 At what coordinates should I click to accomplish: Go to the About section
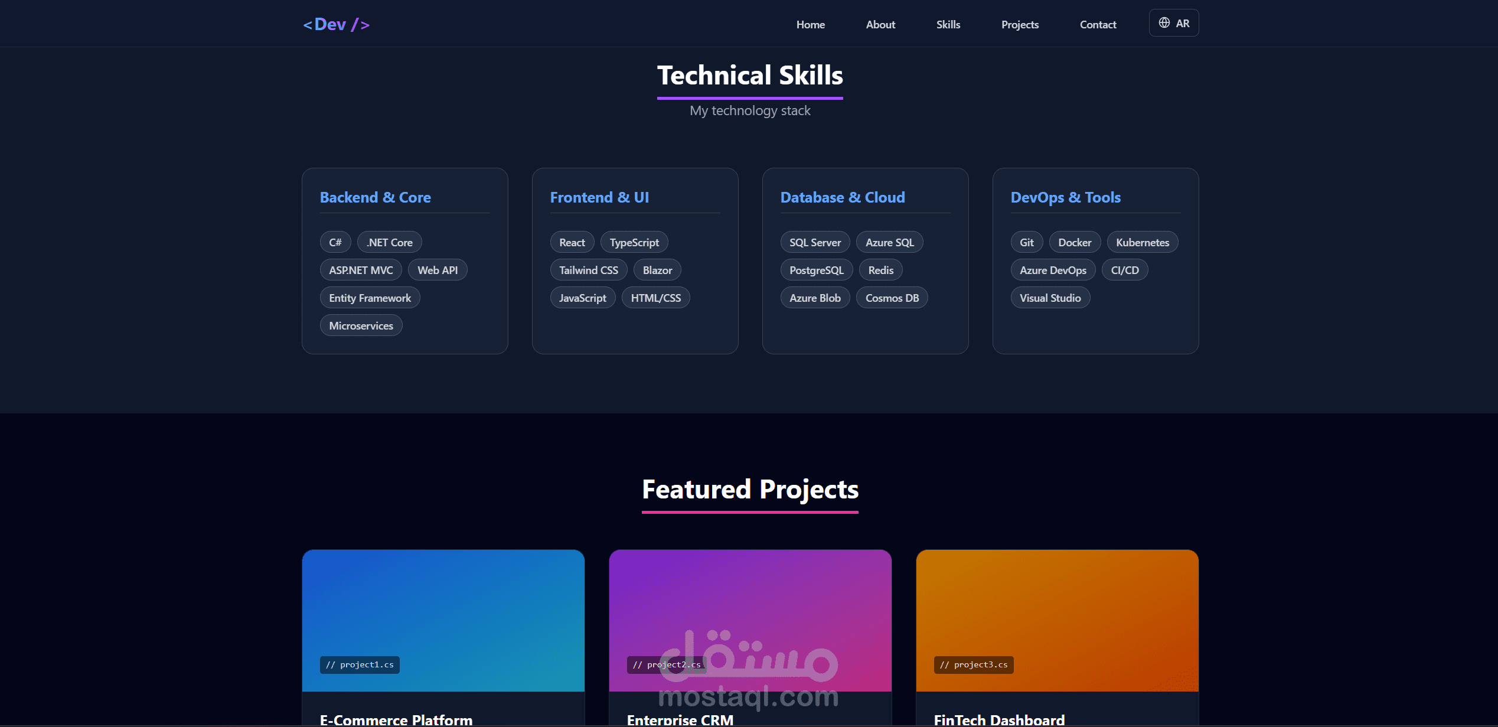tap(880, 25)
